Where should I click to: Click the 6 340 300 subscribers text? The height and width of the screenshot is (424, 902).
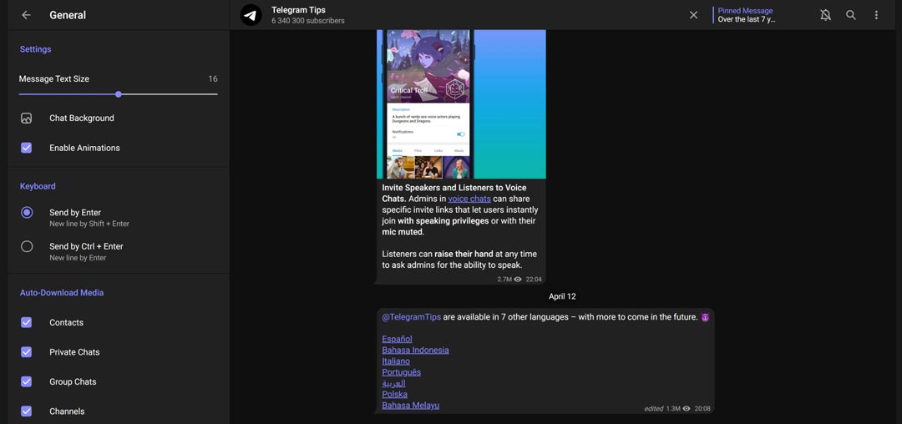(307, 21)
